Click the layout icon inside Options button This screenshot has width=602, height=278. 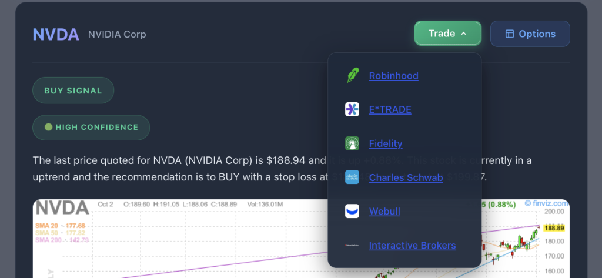coord(510,34)
